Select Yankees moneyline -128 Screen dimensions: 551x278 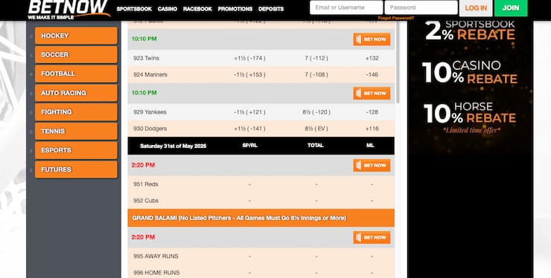372,112
